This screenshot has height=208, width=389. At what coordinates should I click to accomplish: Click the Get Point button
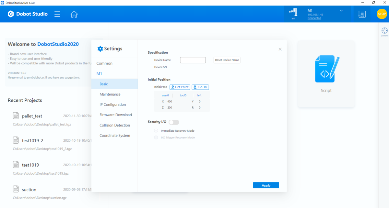(x=180, y=87)
